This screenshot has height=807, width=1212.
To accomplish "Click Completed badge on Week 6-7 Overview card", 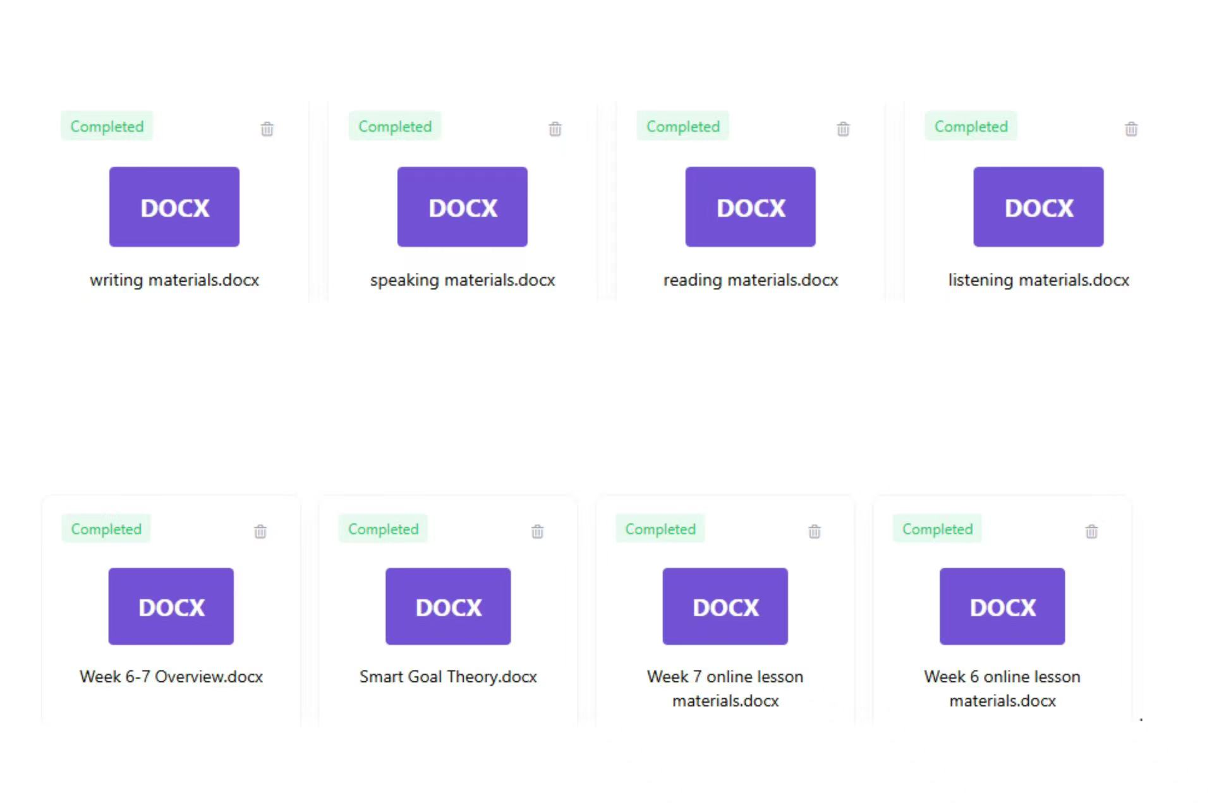I will [106, 529].
